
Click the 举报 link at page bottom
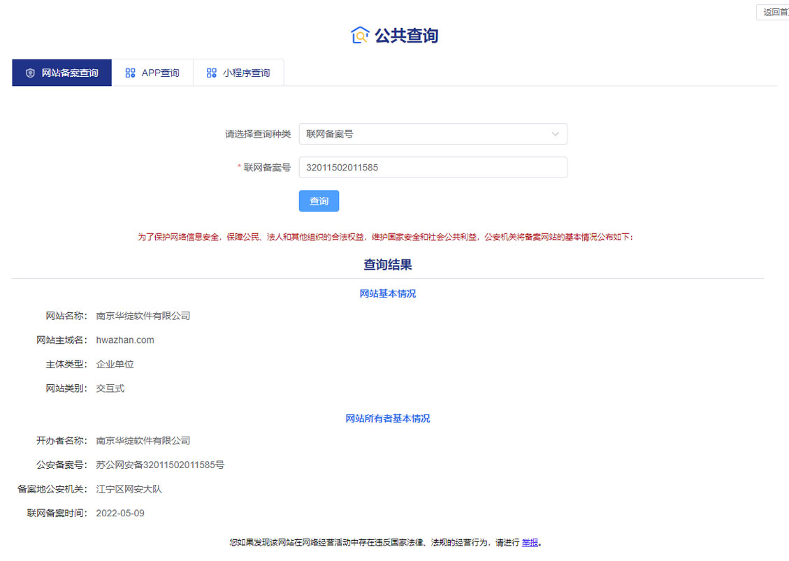pos(530,542)
